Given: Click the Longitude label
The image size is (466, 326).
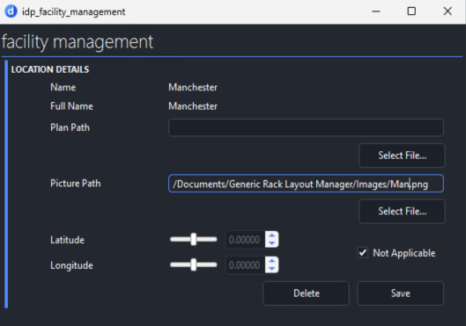Looking at the screenshot, I should tap(71, 265).
